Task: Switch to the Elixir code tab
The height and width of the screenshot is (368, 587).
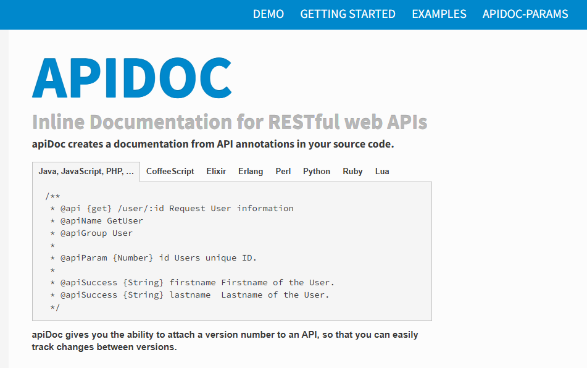Action: [x=216, y=172]
